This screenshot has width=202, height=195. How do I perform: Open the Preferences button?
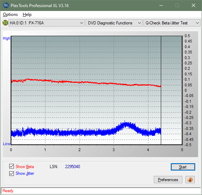[x=168, y=179]
